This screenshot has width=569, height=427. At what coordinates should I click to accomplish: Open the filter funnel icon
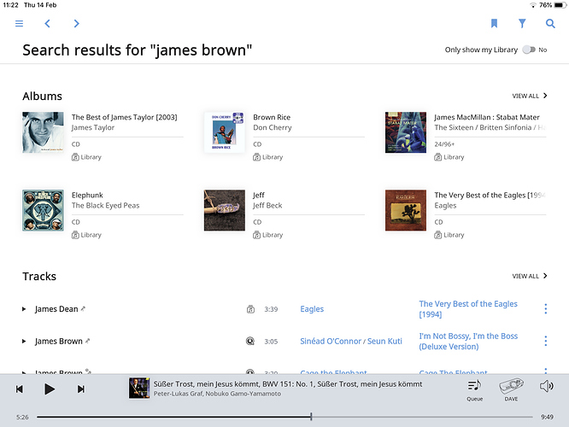click(x=522, y=24)
